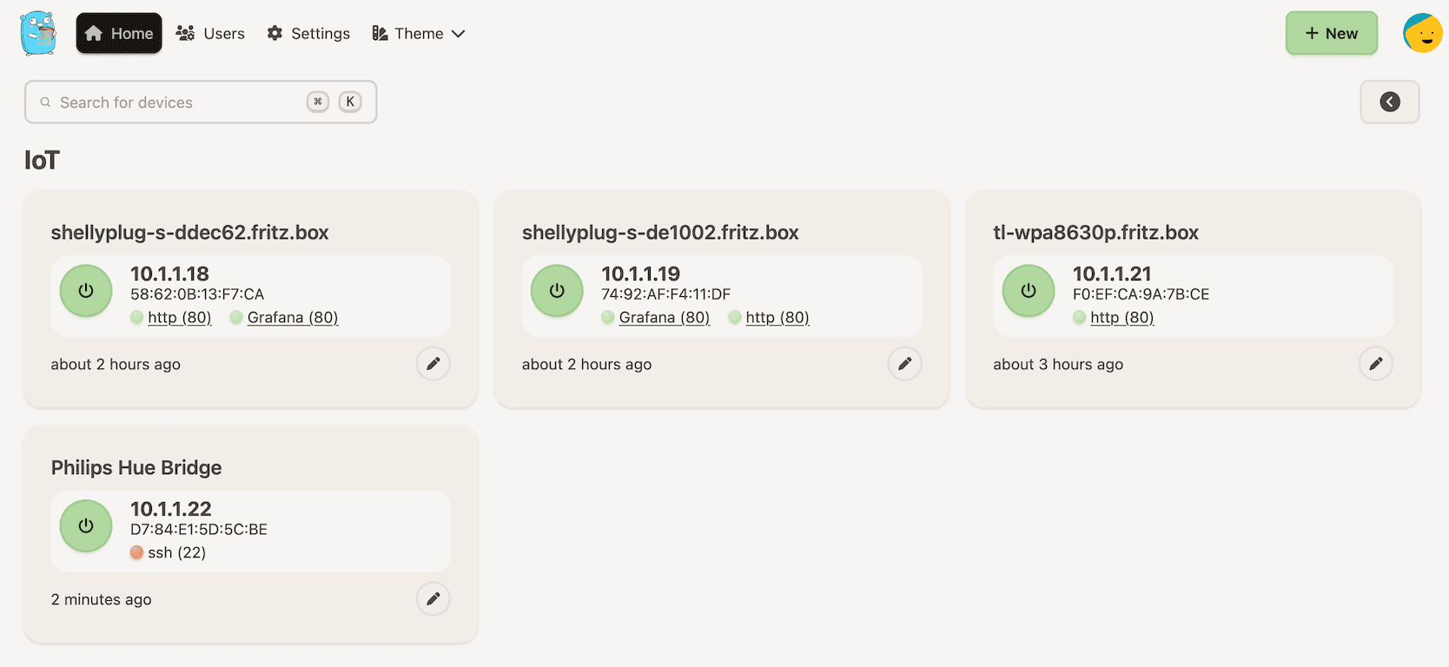Click pencil icon on shellyplug-s-de1002.fritz.box card
1449x667 pixels.
pyautogui.click(x=904, y=364)
